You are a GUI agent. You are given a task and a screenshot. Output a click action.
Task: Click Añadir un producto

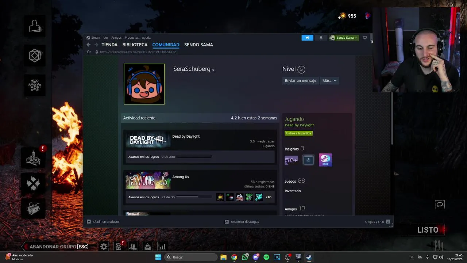[x=103, y=222]
